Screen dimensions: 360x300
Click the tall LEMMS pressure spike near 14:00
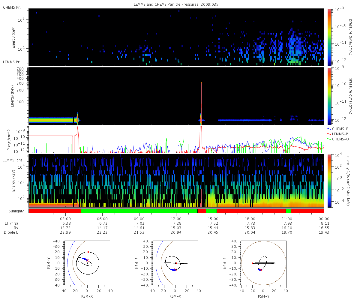coord(201,102)
